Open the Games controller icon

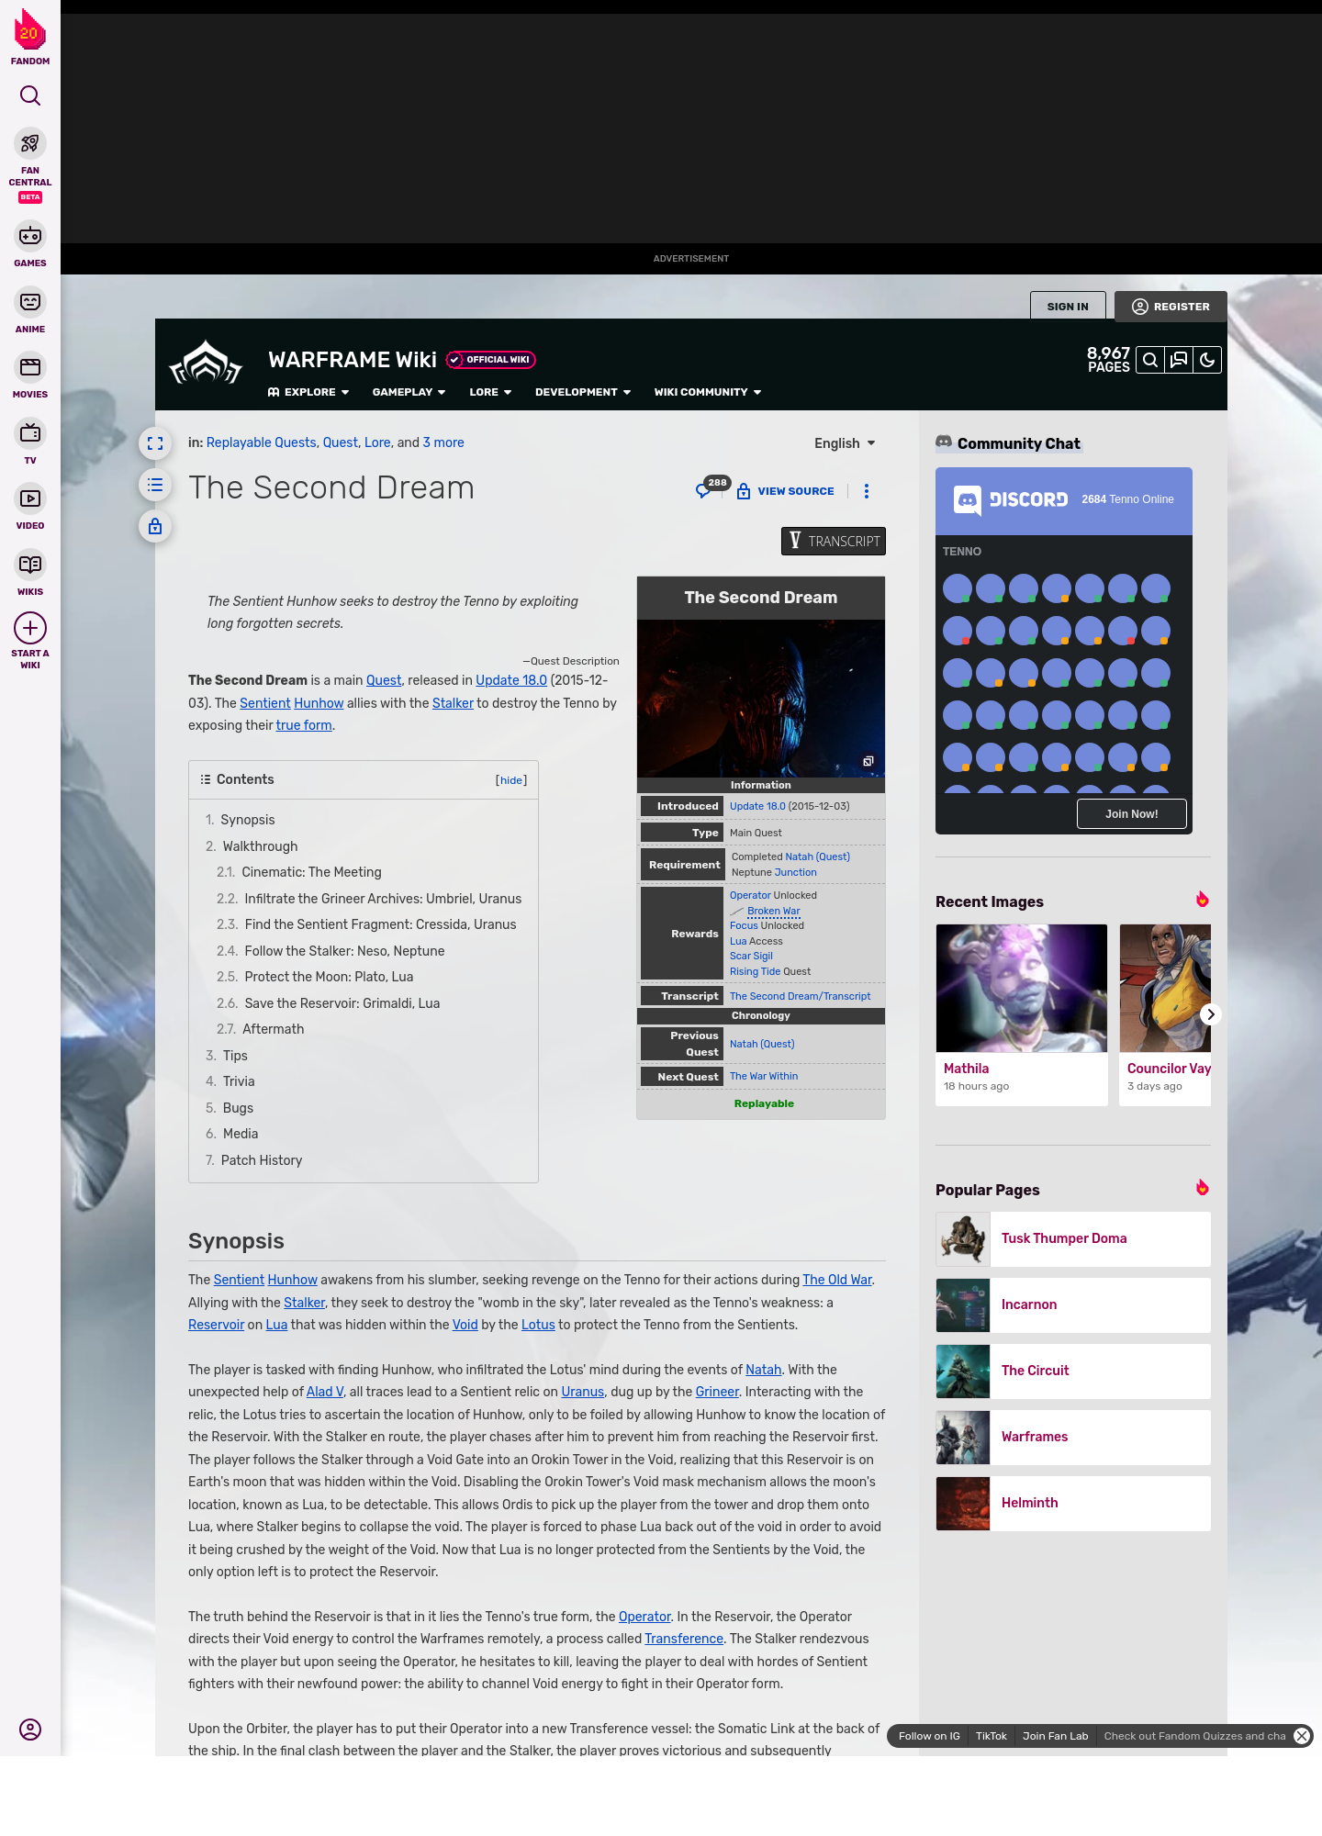click(x=30, y=236)
